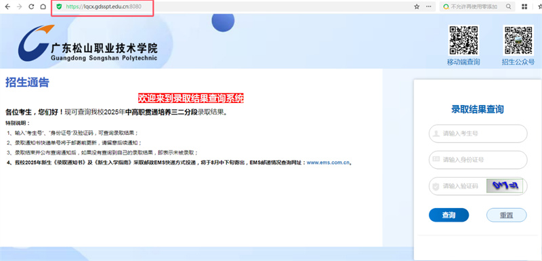Open the browser home page
The width and height of the screenshot is (542, 261).
[43, 7]
